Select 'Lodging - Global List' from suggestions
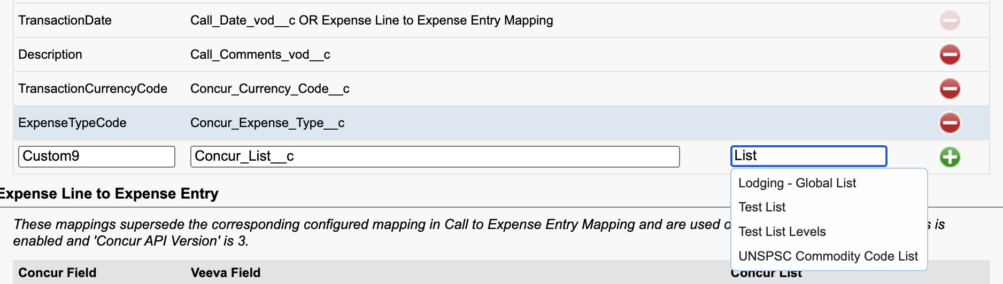Screen dimensions: 1003x284 coord(797,183)
